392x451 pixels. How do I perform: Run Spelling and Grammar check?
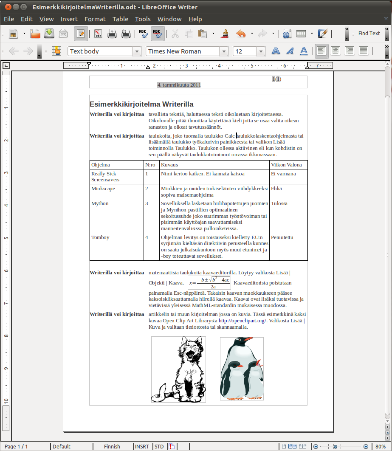[x=143, y=34]
